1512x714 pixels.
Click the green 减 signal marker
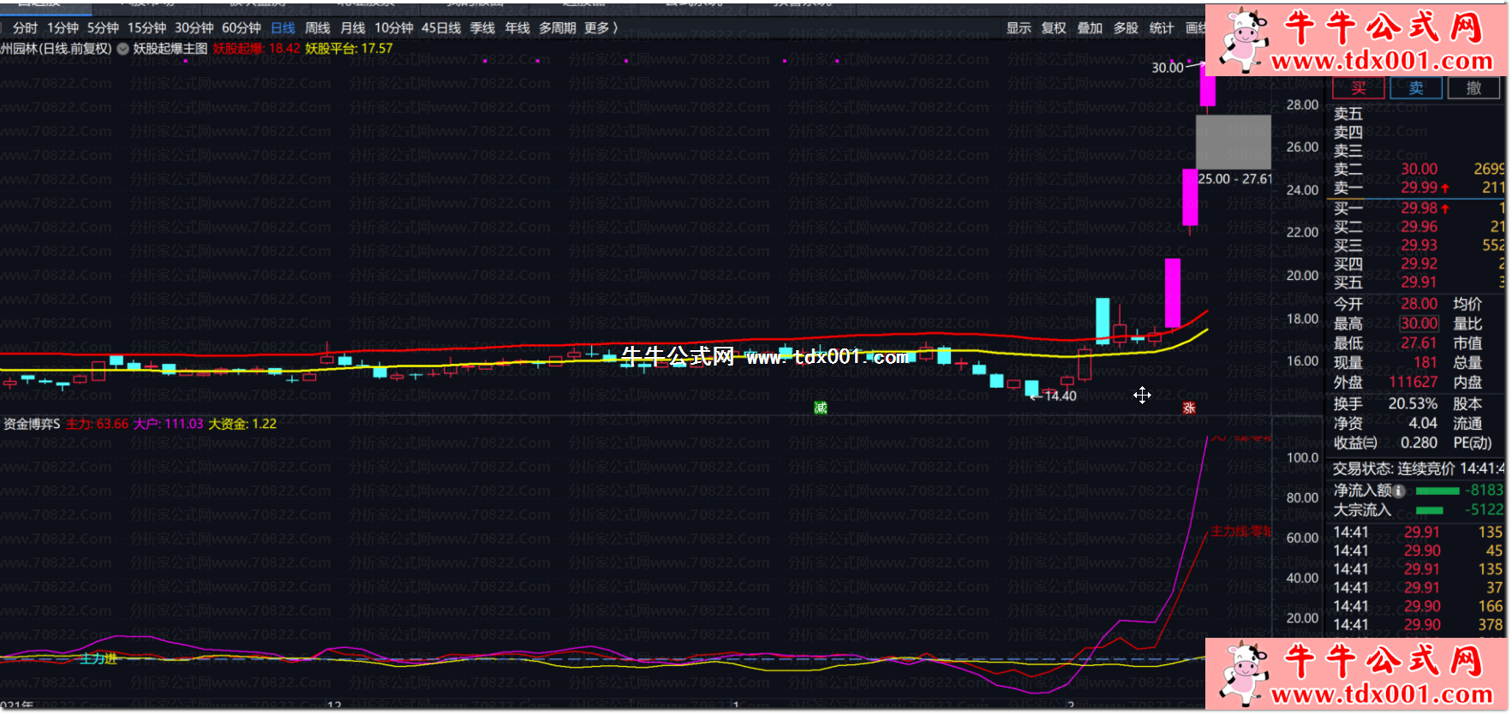point(821,408)
